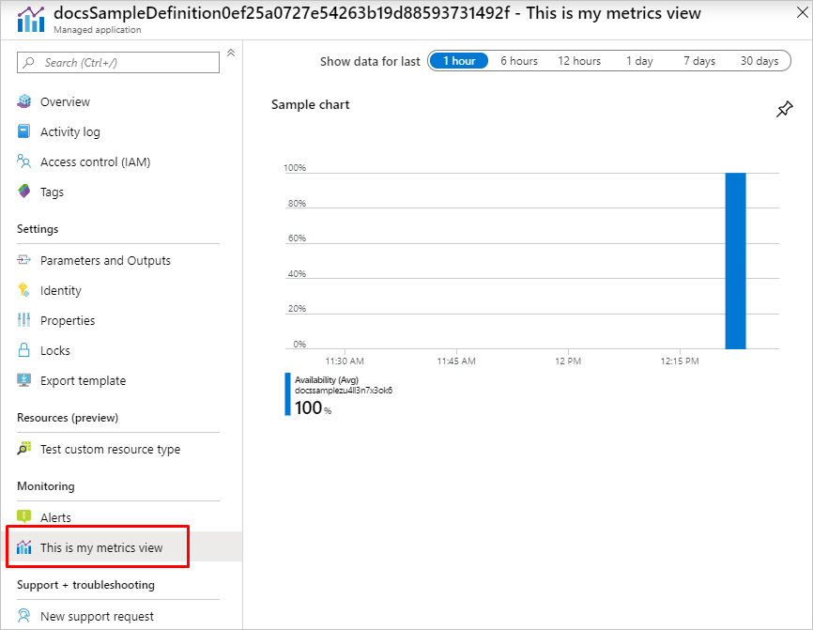
Task: Switch data range to 6 hours
Action: 518,60
